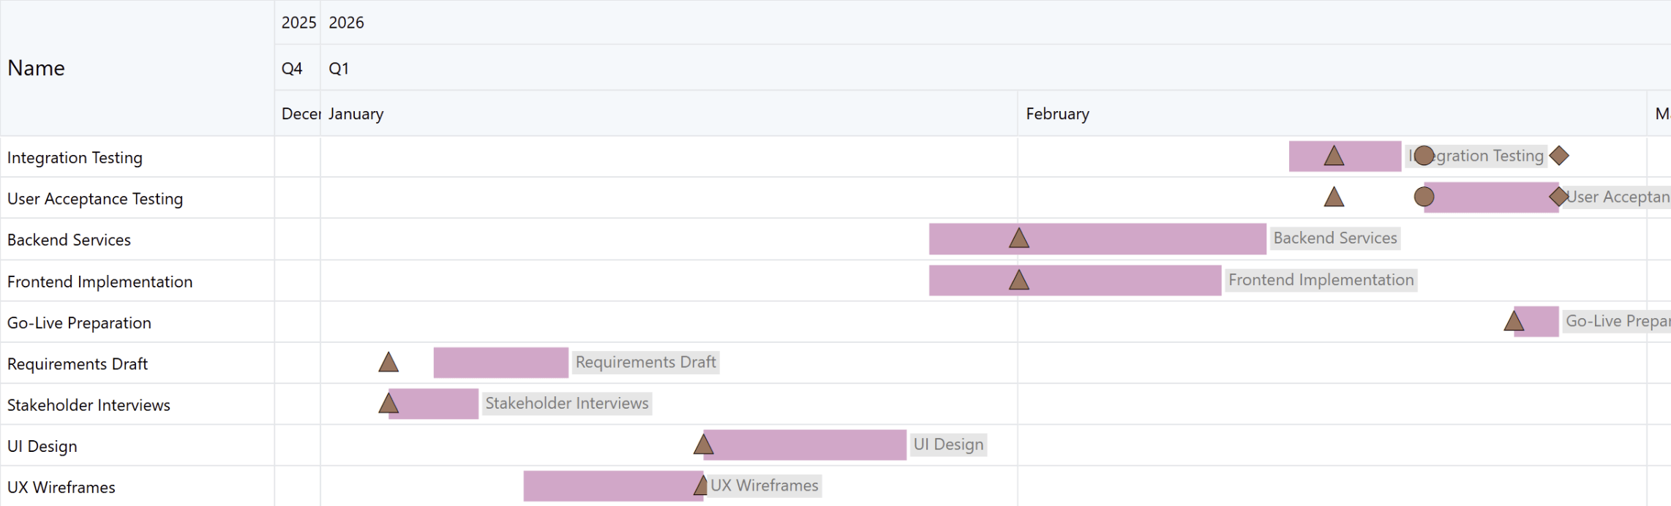Select the UX Wireframes task bar
1671x506 pixels.
tap(607, 486)
